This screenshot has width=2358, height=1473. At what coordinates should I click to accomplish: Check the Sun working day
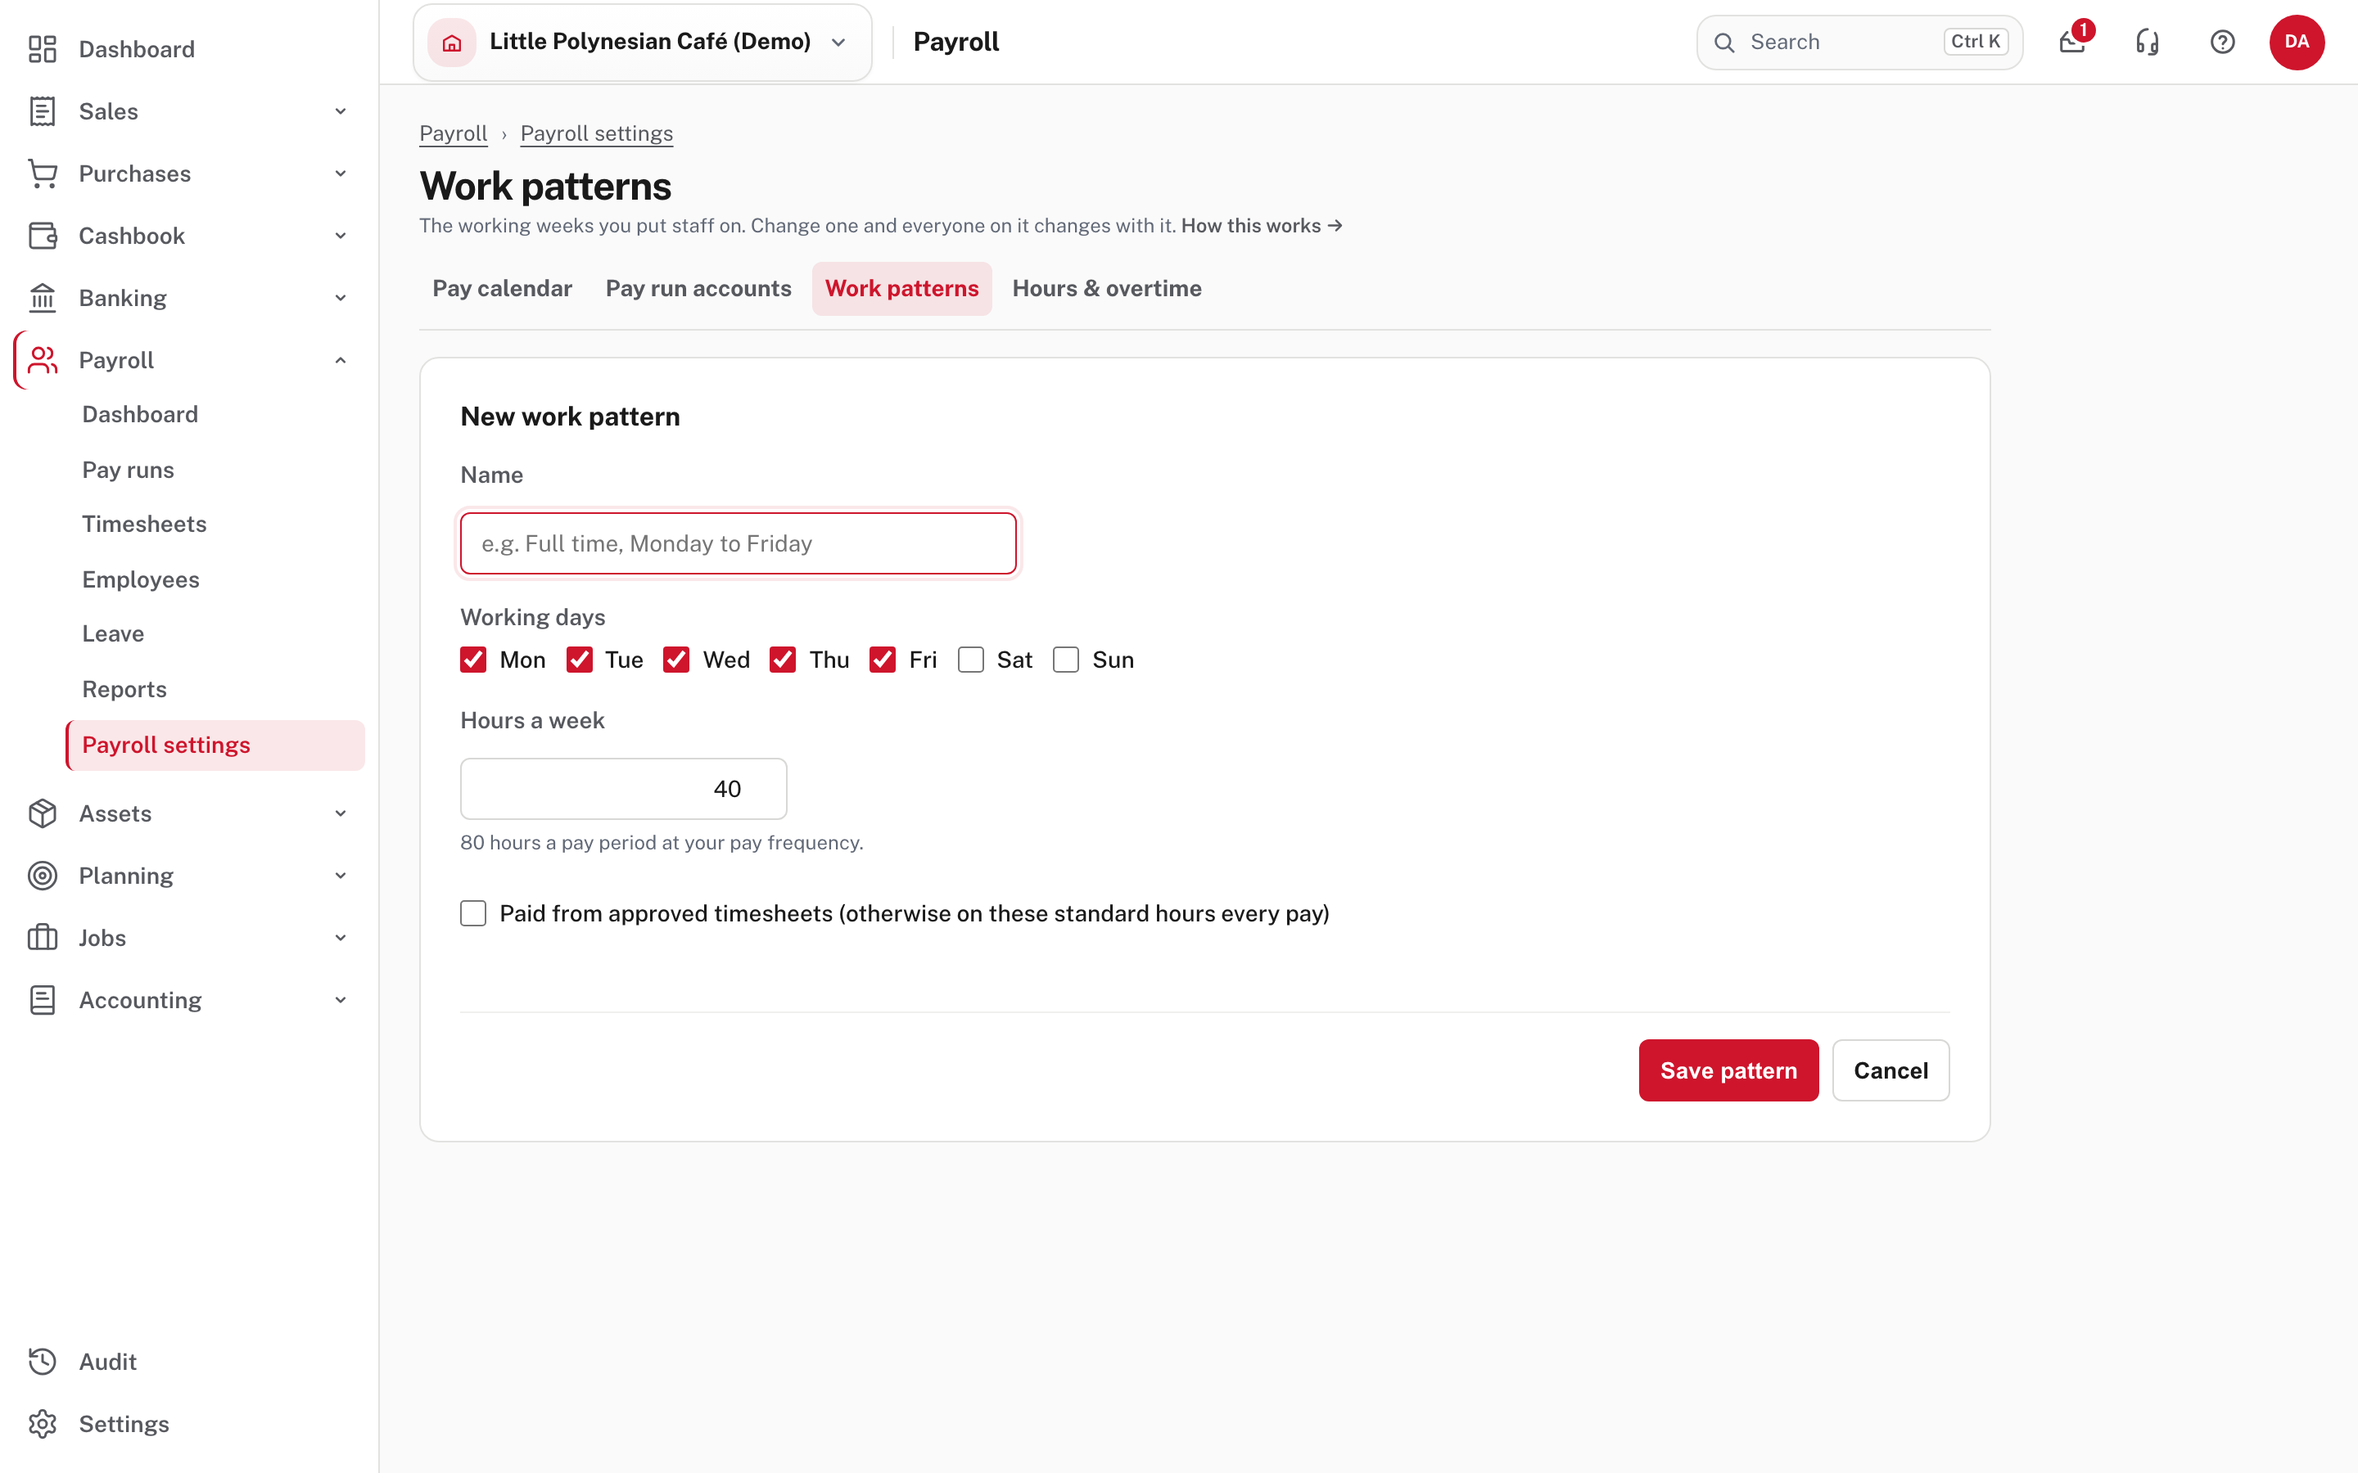click(1066, 660)
